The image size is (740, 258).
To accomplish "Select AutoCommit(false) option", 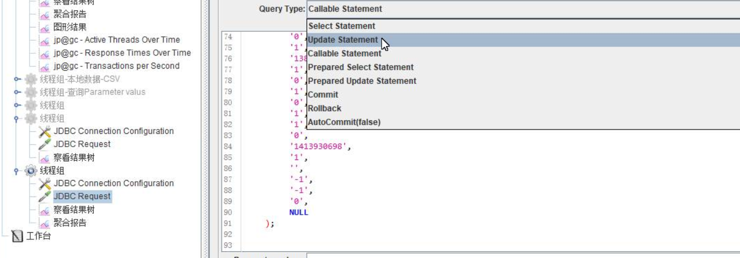I will [x=344, y=122].
